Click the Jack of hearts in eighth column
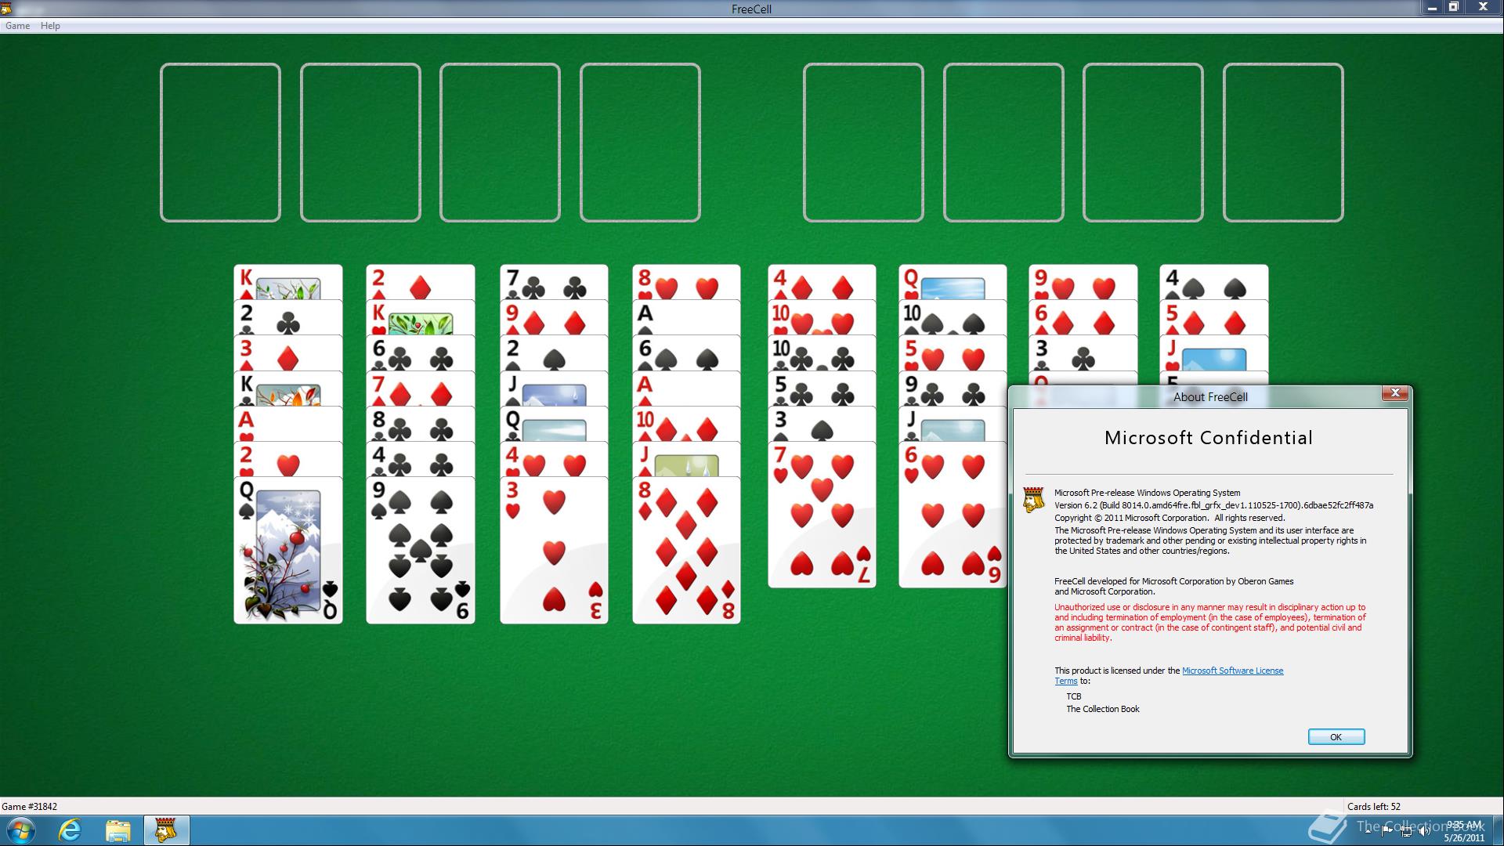Viewport: 1504px width, 846px height. pos(1213,353)
